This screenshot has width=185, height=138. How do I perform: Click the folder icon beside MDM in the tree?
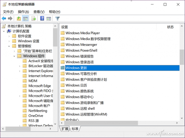(x=25, y=81)
